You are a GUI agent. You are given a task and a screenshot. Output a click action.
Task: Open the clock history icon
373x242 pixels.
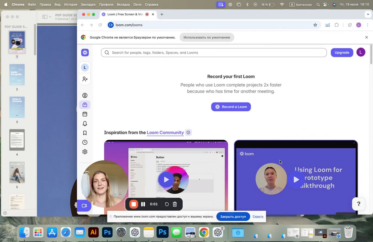[x=85, y=142]
